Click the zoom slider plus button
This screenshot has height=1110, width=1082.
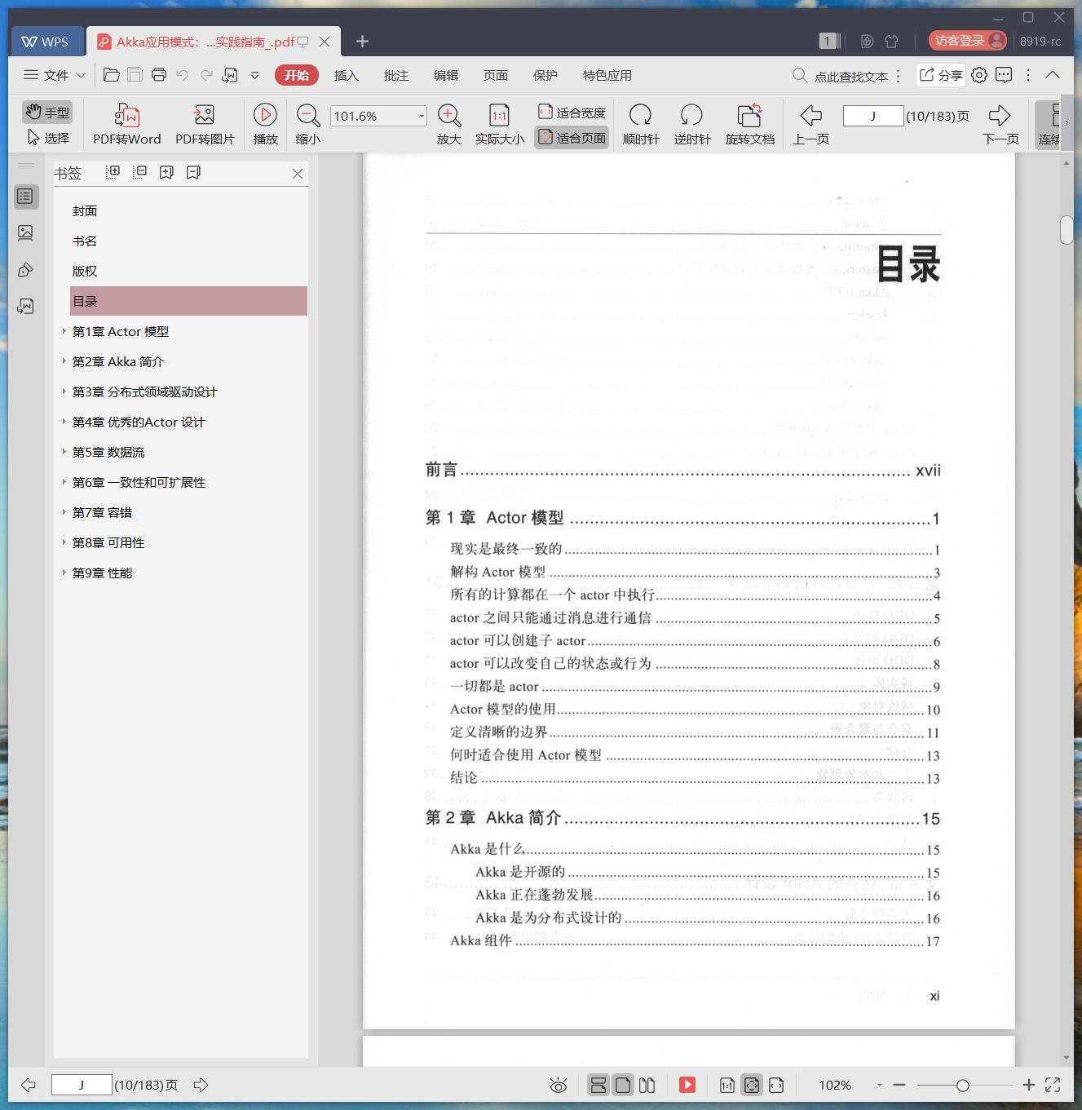1029,1085
